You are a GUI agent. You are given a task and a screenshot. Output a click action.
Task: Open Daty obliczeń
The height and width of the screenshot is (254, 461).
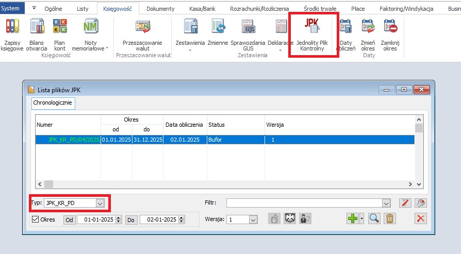click(x=345, y=35)
